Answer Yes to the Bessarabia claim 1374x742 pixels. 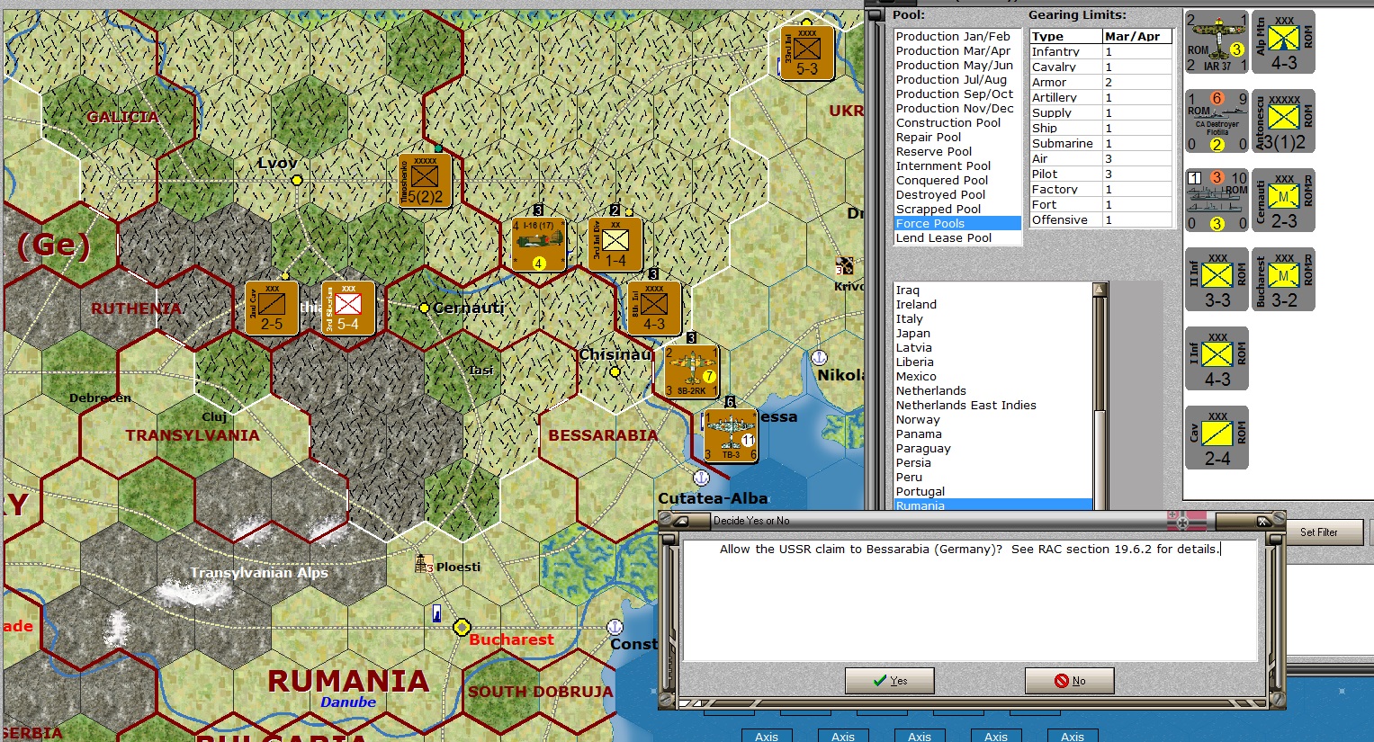click(889, 681)
